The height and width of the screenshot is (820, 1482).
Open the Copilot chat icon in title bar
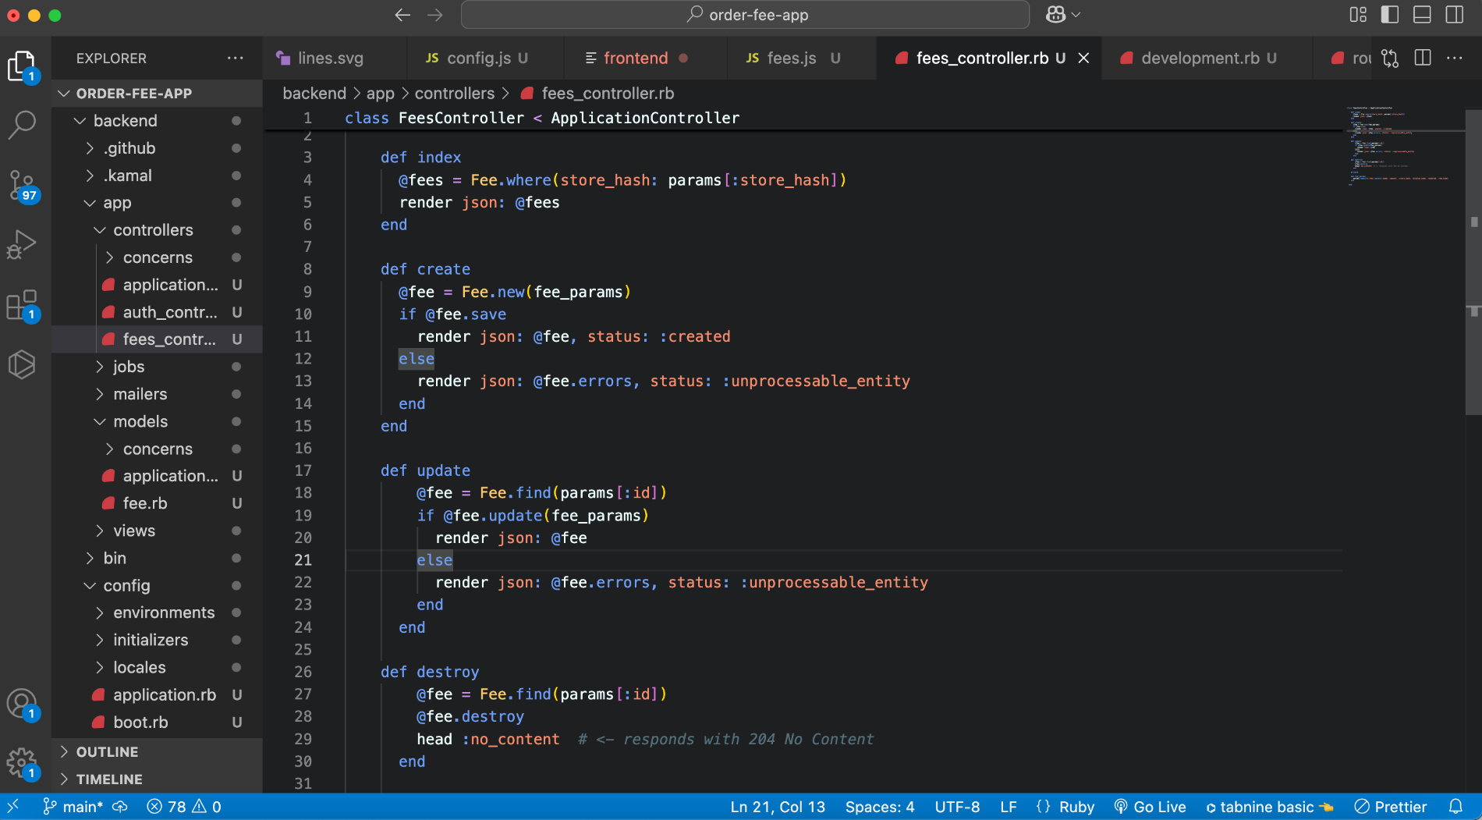pos(1055,15)
